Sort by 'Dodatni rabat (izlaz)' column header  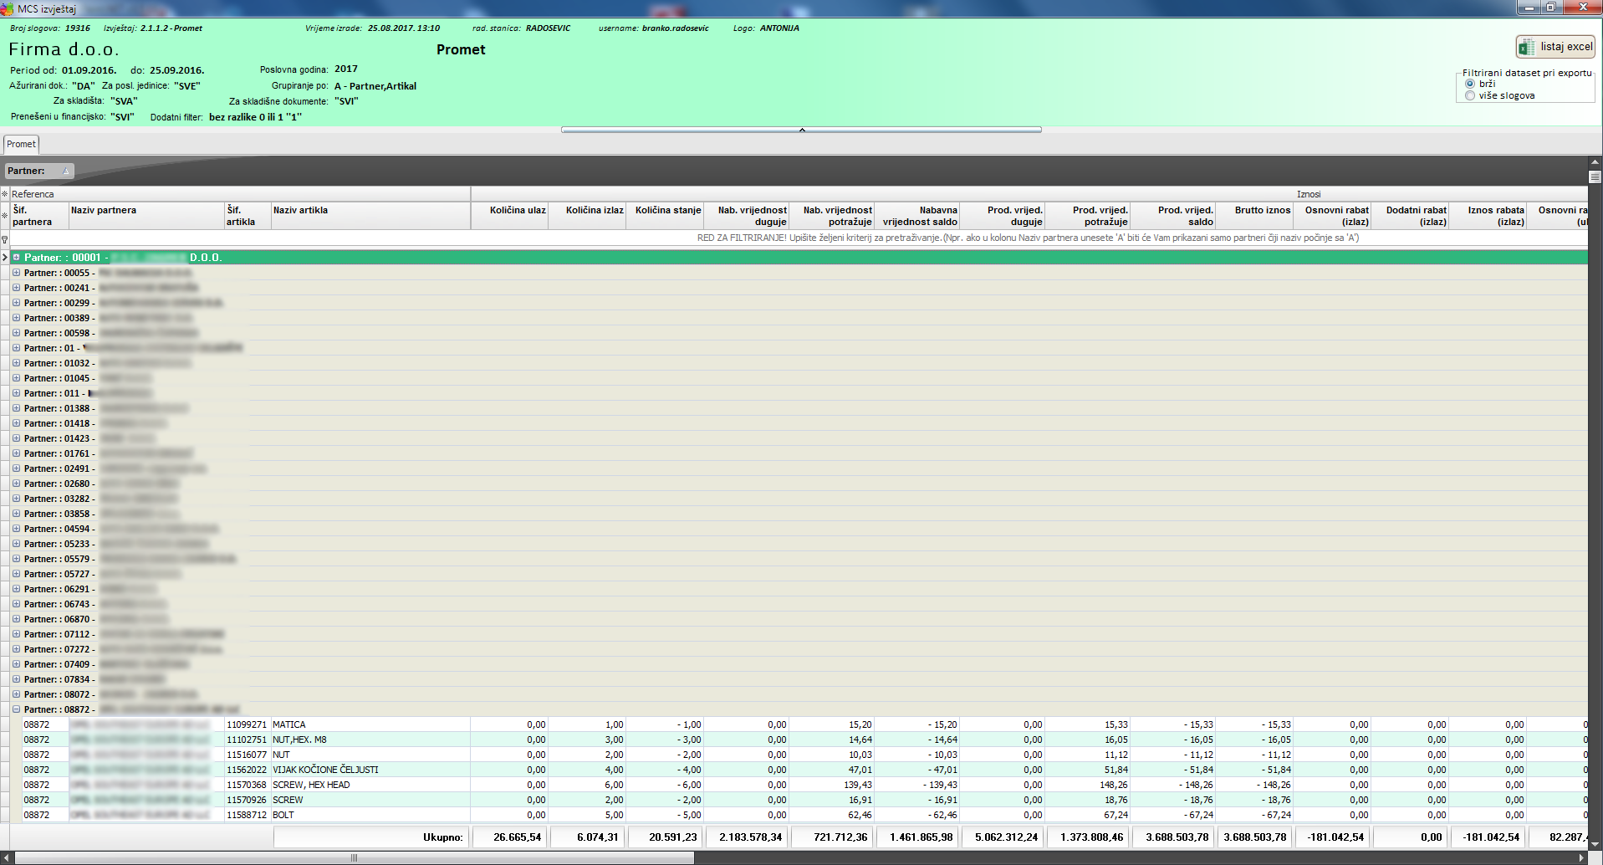[x=1410, y=216]
